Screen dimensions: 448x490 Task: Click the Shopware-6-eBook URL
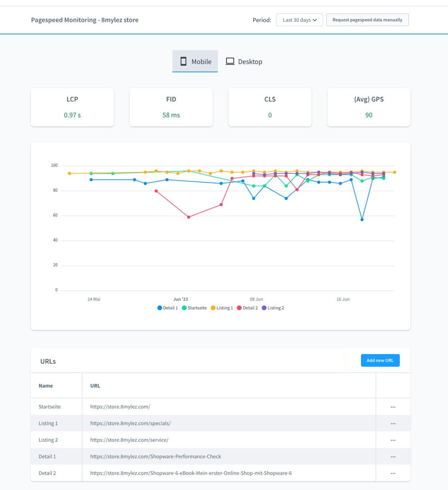coord(191,473)
